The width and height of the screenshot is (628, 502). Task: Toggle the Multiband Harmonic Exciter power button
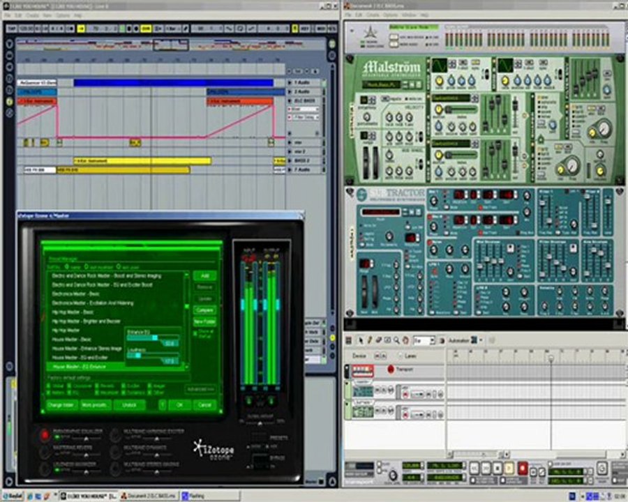coord(115,434)
